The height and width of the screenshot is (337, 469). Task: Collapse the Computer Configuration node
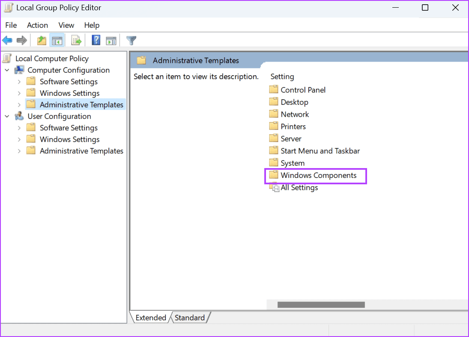[x=6, y=70]
